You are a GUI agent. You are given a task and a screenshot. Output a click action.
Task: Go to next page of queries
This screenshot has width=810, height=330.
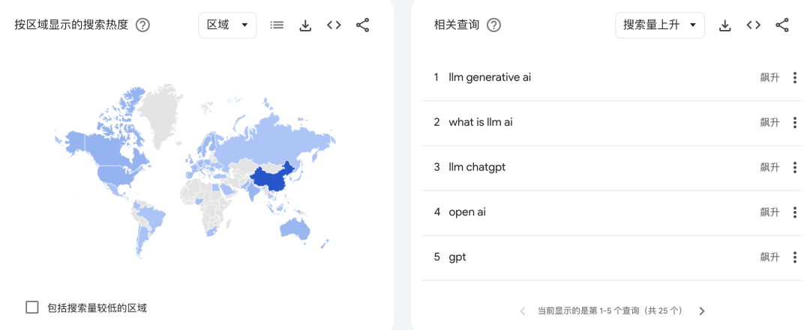tap(702, 311)
